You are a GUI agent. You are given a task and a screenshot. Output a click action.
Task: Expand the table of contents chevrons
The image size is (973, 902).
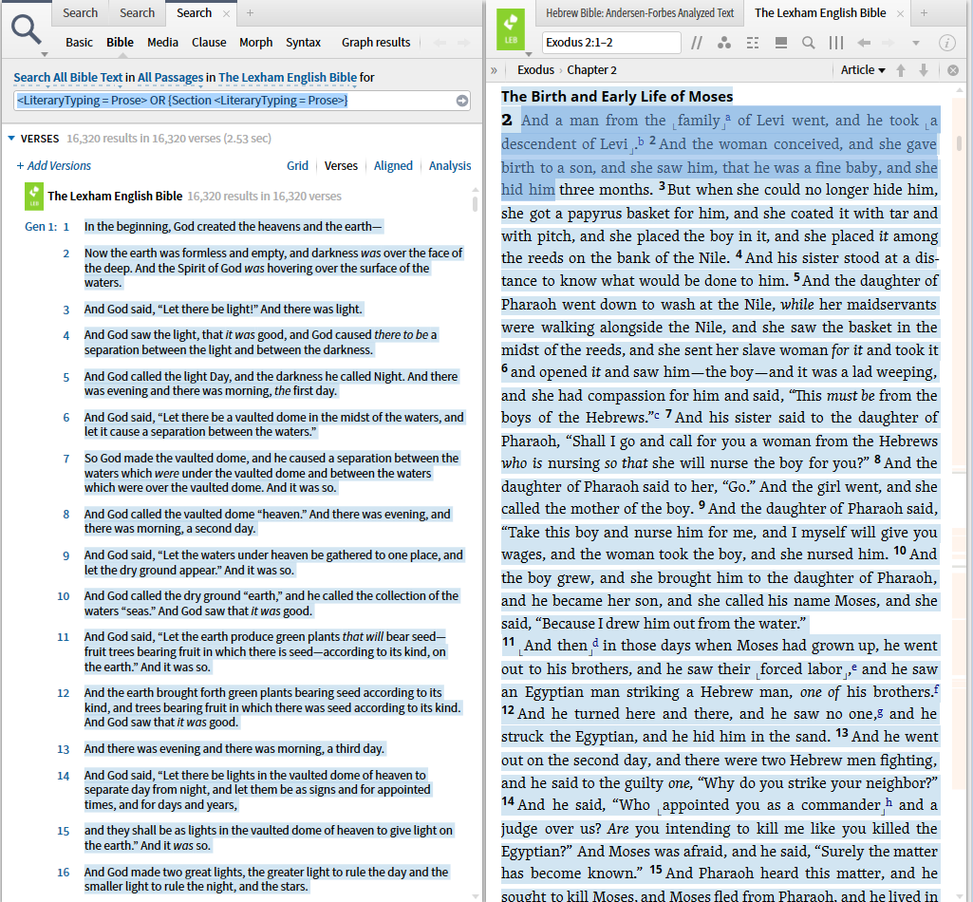point(494,70)
